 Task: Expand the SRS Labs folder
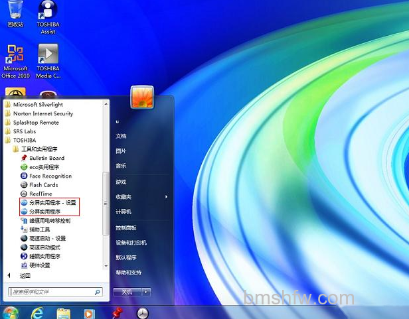click(25, 131)
